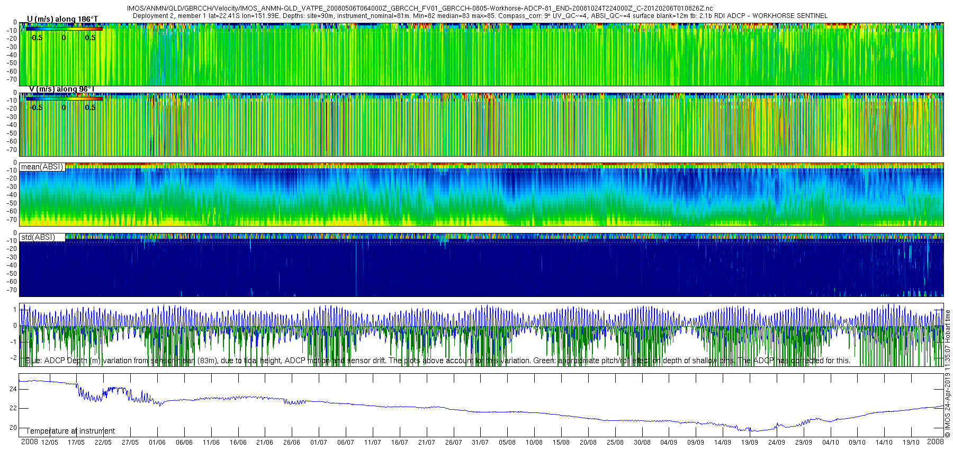Click the V velocity colorbar legend
The image size is (953, 450).
coord(64,98)
